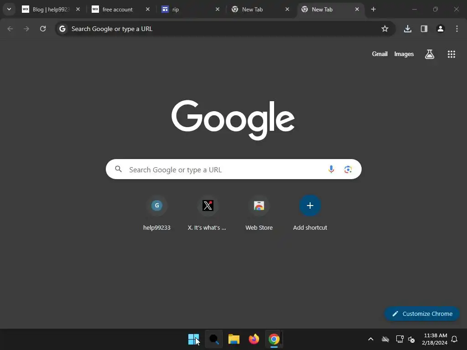The width and height of the screenshot is (467, 350).
Task: Focus the Google search box
Action: [x=233, y=169]
